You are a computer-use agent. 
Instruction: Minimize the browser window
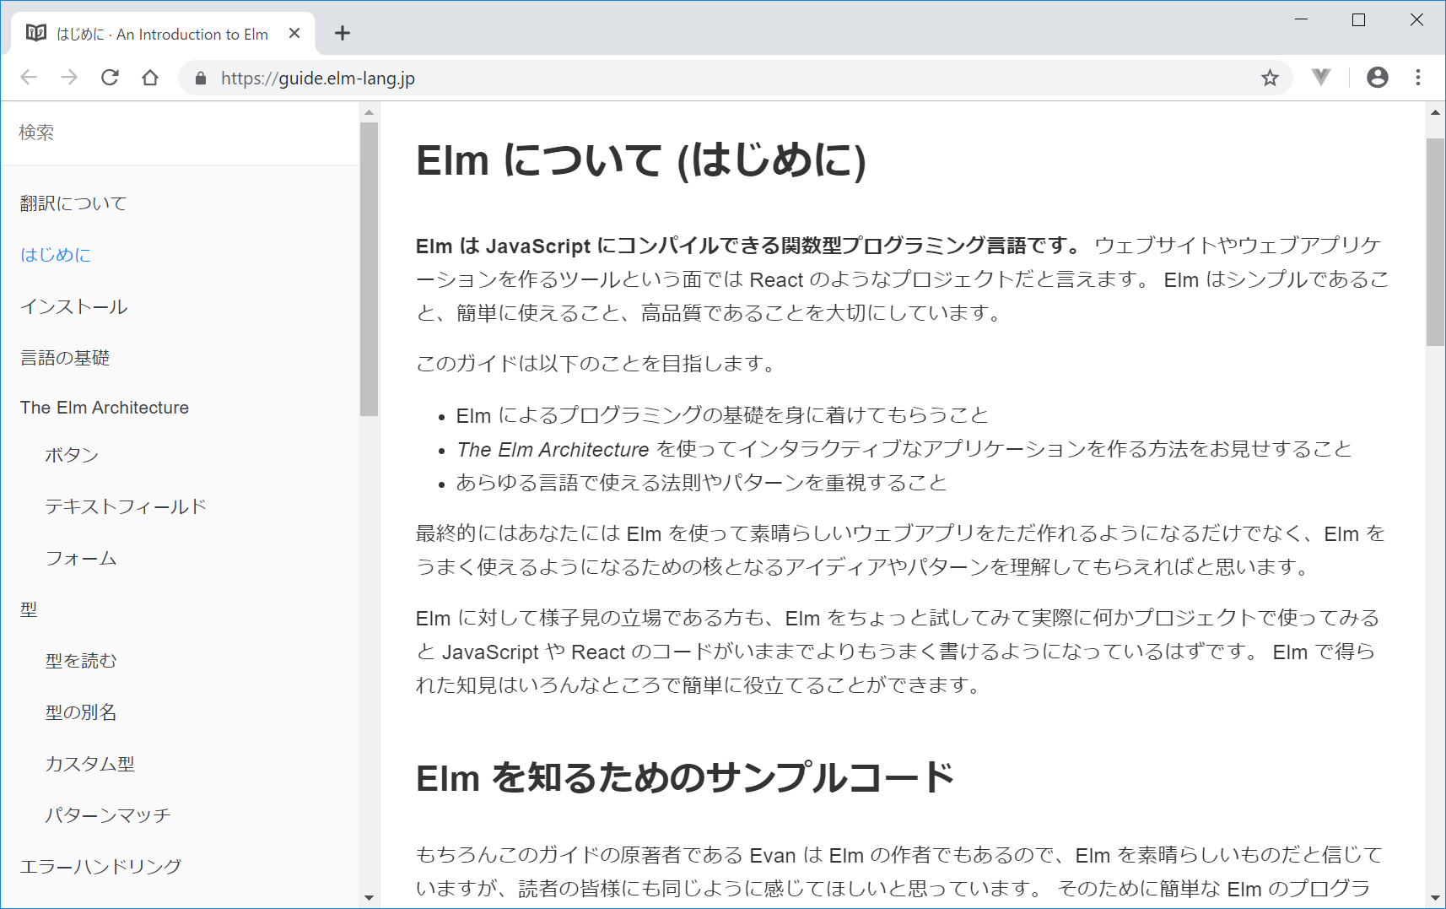1302,19
